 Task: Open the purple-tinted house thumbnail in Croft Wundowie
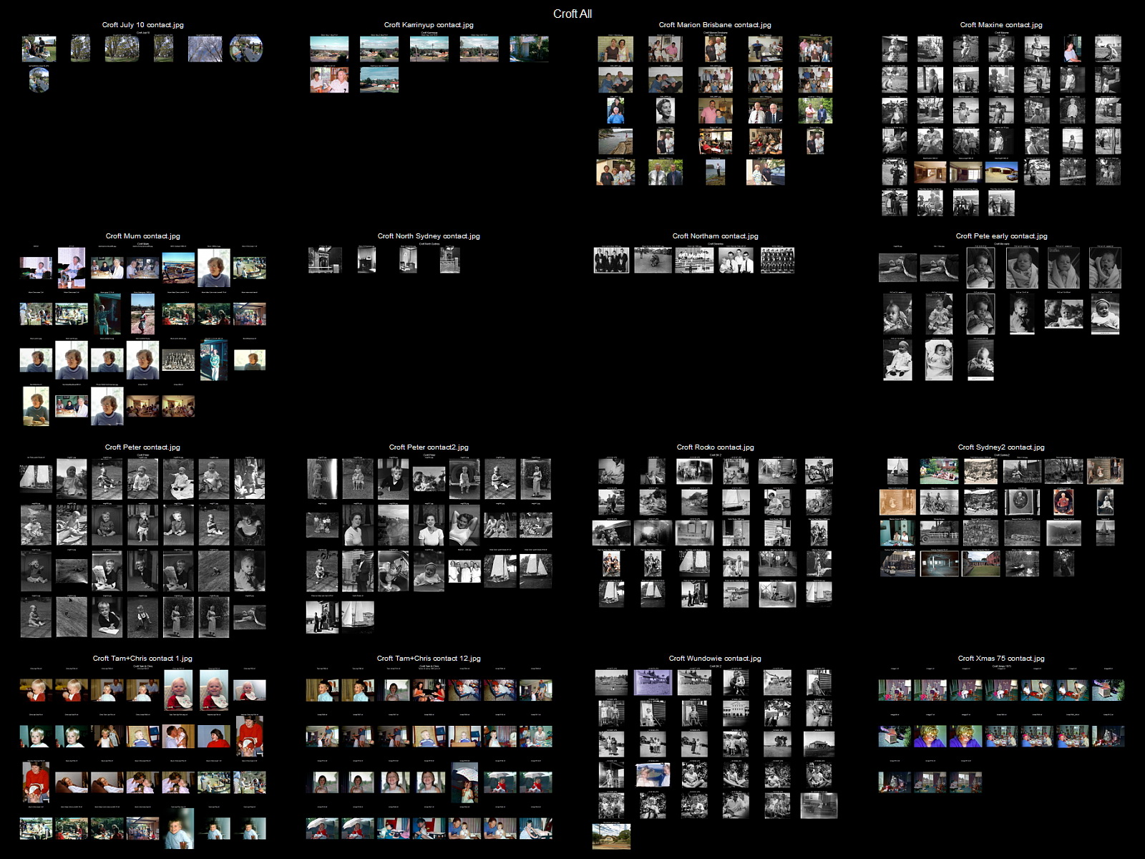coord(653,683)
